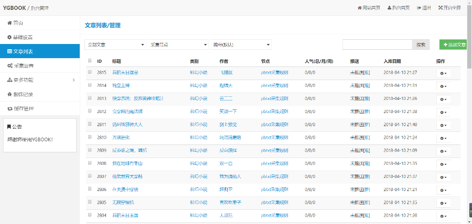472x224 pixels.
Task: Toggle the select-all checkbox in table header
Action: pyautogui.click(x=90, y=60)
